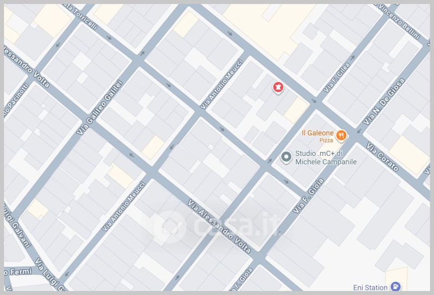Click Via Antonio Meucci label by red marker
The image size is (434, 295).
coord(222,84)
